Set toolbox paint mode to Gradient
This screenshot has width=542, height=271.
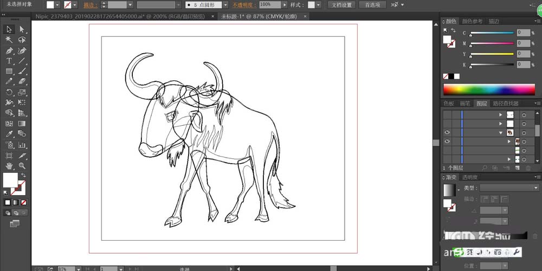coord(16,203)
